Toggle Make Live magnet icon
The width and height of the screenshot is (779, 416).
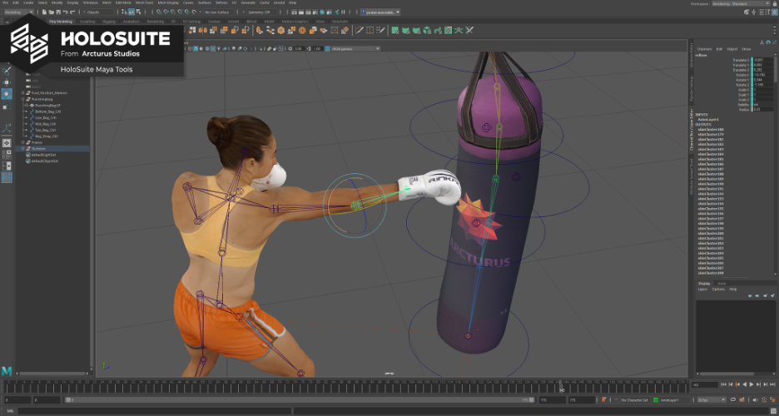[194, 12]
